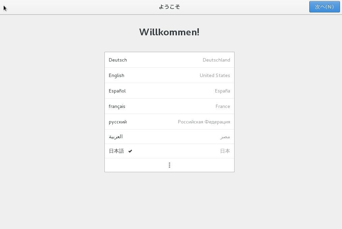Select the Español language row

click(x=169, y=91)
